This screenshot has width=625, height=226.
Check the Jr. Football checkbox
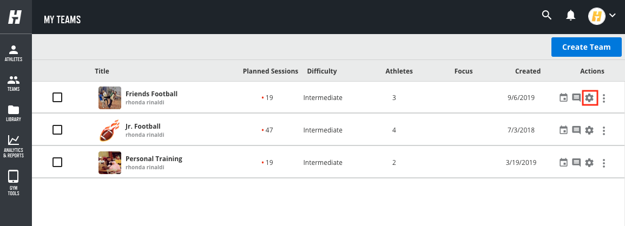pos(57,130)
